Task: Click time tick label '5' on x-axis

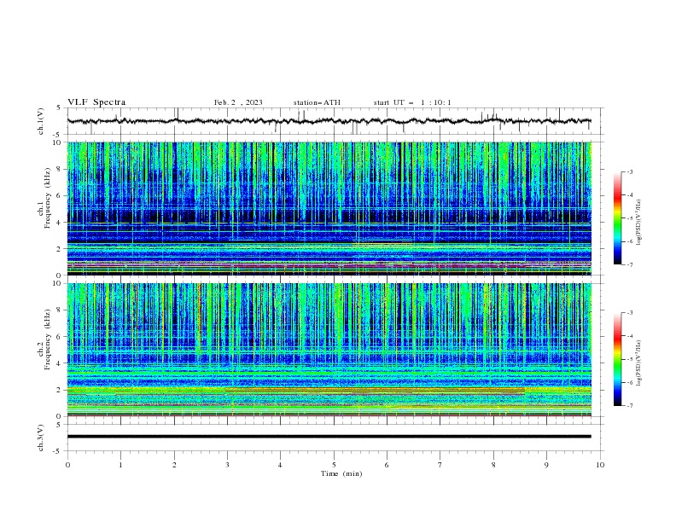Action: point(334,465)
